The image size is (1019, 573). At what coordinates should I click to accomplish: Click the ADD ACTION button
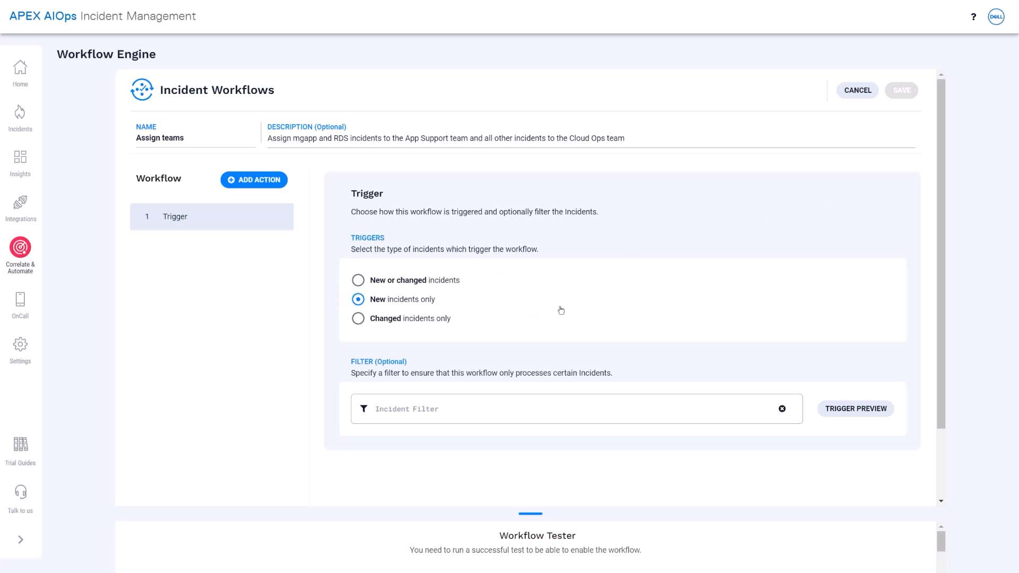254,180
